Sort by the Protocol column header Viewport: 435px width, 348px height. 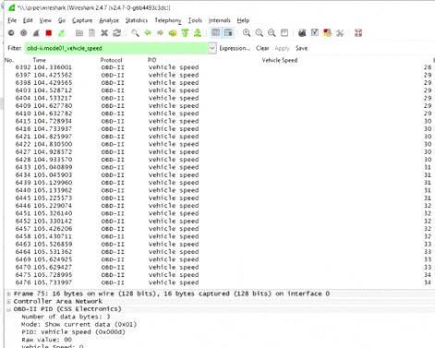111,60
